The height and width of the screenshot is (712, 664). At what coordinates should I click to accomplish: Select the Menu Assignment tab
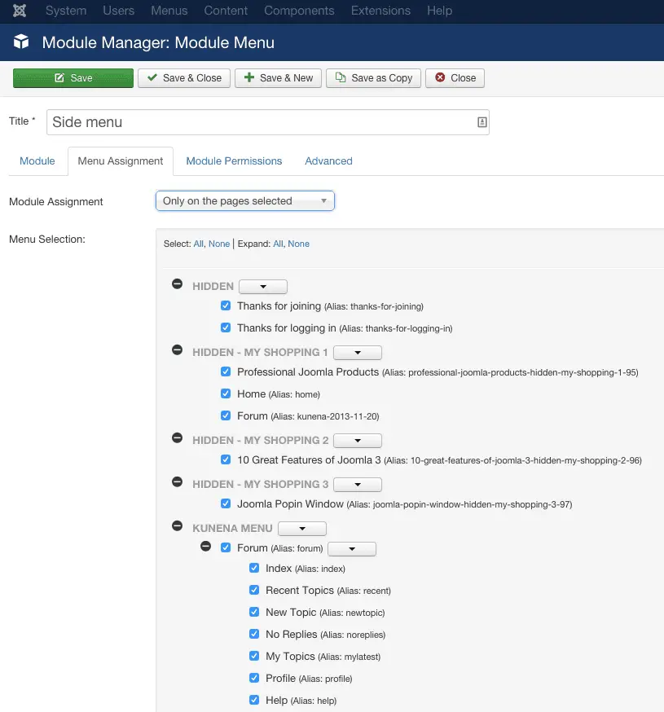(121, 161)
